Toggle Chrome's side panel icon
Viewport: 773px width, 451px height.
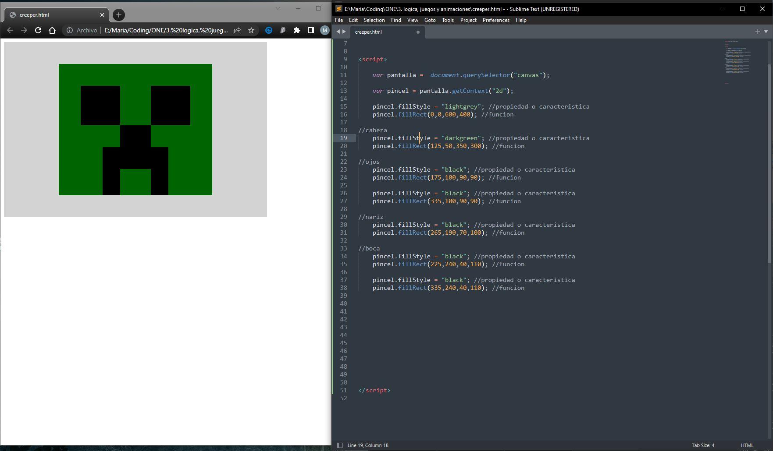click(310, 30)
